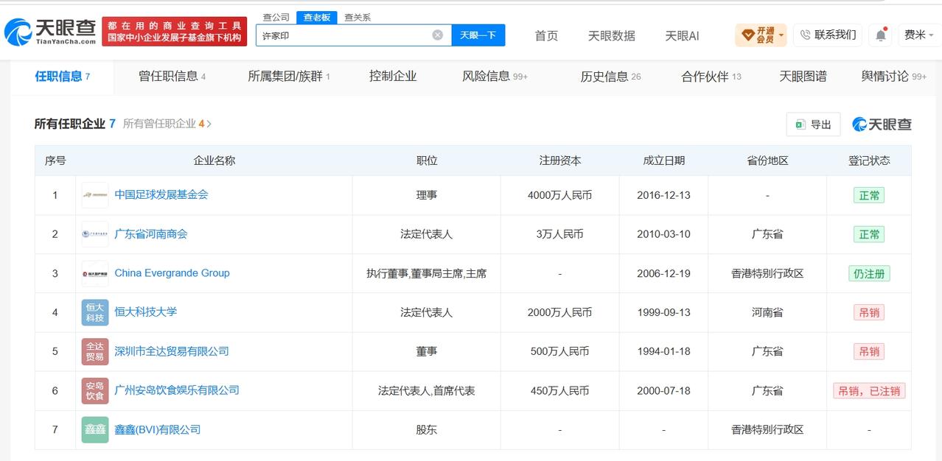Expand the 所有曾任职企业 4 chevron link
Viewport: 942px width, 461px height.
(x=167, y=124)
